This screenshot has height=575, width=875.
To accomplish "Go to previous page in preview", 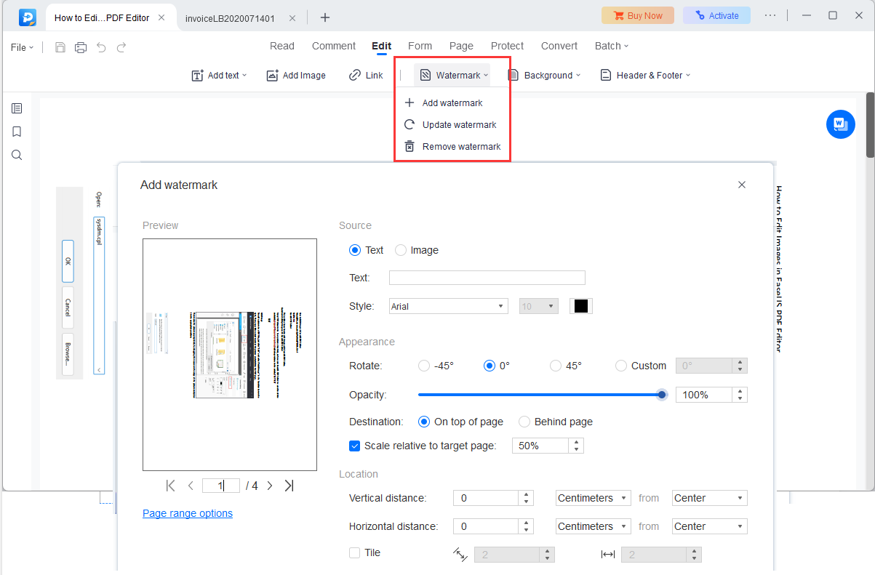I will (191, 486).
